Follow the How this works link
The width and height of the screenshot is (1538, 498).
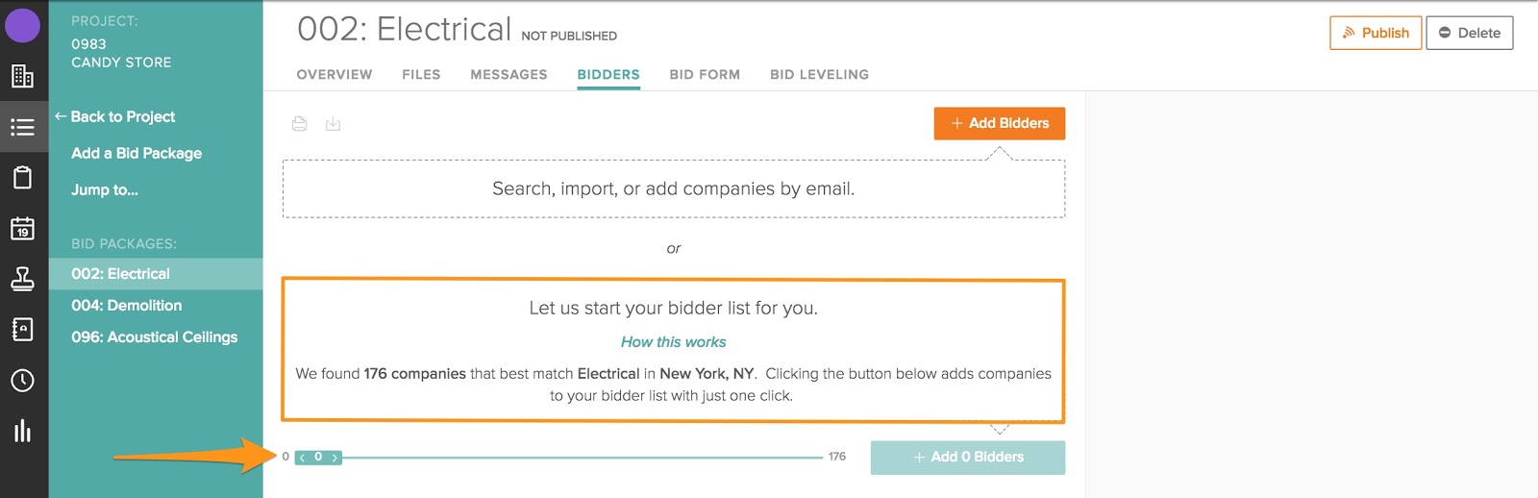(673, 342)
